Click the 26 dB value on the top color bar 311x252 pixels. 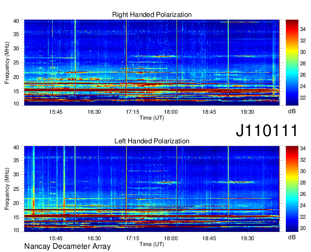coord(303,75)
